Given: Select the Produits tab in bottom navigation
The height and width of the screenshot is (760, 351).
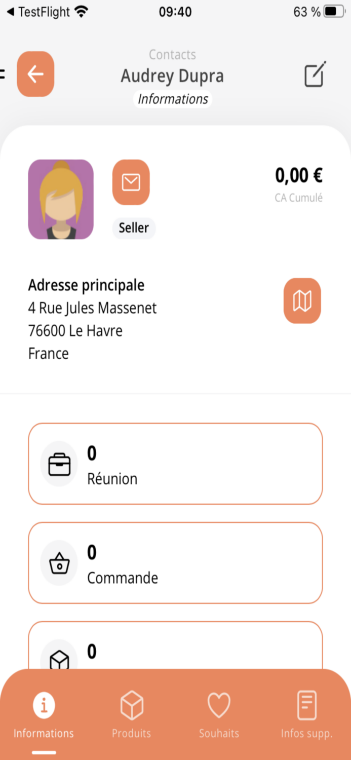Looking at the screenshot, I should tap(131, 713).
